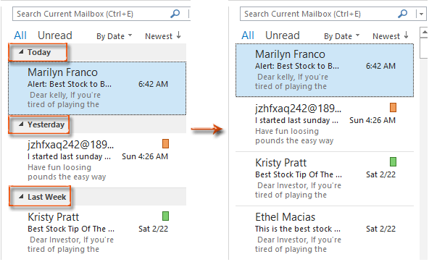Click the search magnifier icon in right mailbox
This screenshot has width=429, height=262.
coord(402,14)
